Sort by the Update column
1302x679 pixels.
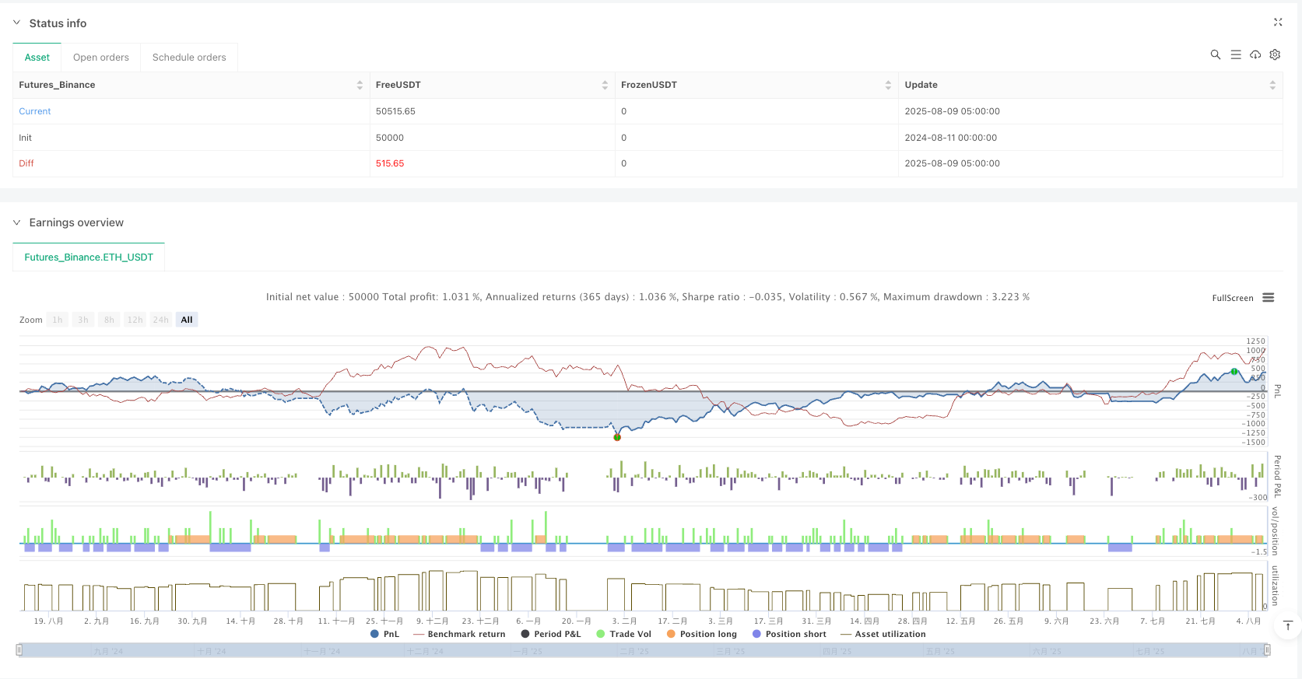pyautogui.click(x=1272, y=85)
